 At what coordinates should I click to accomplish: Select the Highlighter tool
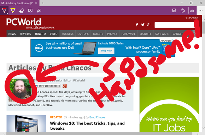(13, 11)
